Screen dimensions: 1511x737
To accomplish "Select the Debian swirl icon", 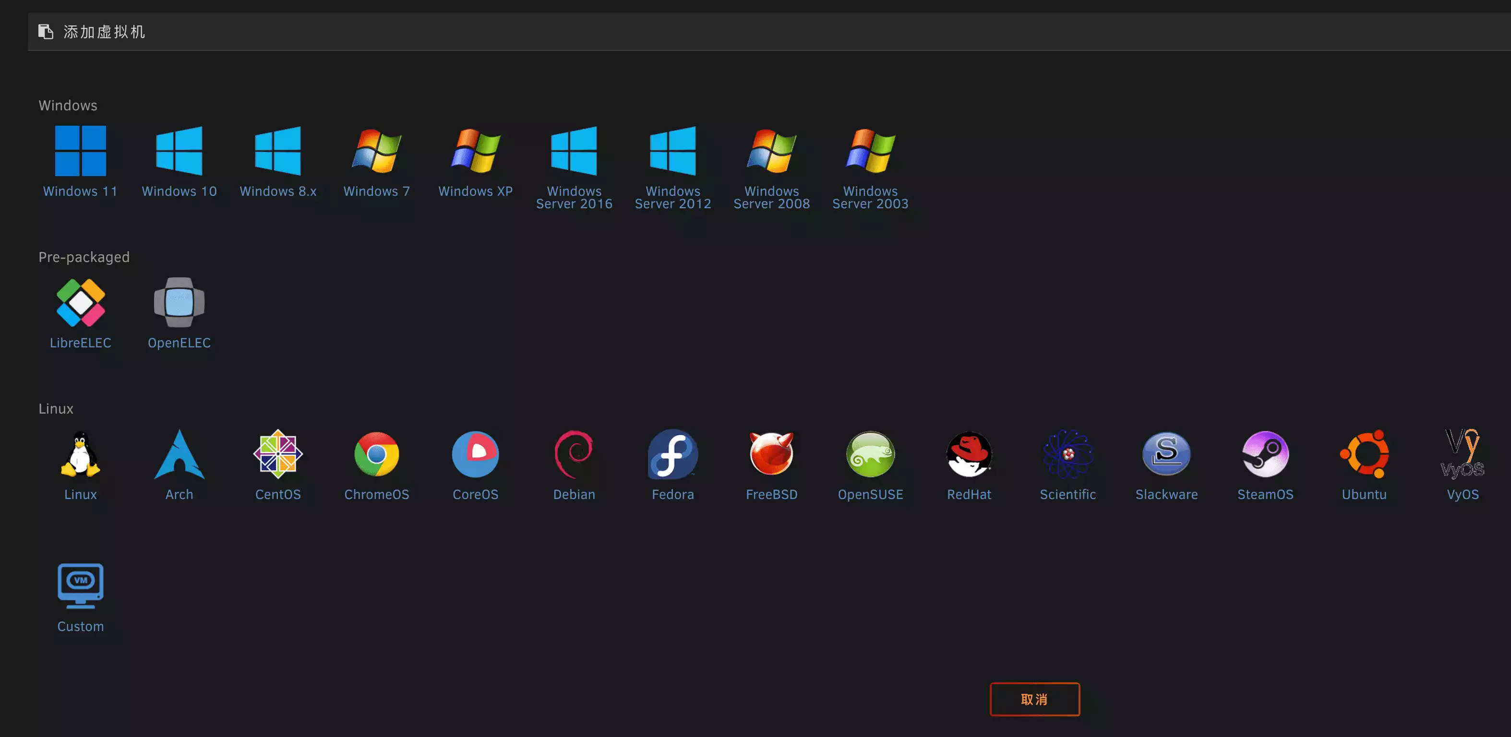I will click(574, 454).
